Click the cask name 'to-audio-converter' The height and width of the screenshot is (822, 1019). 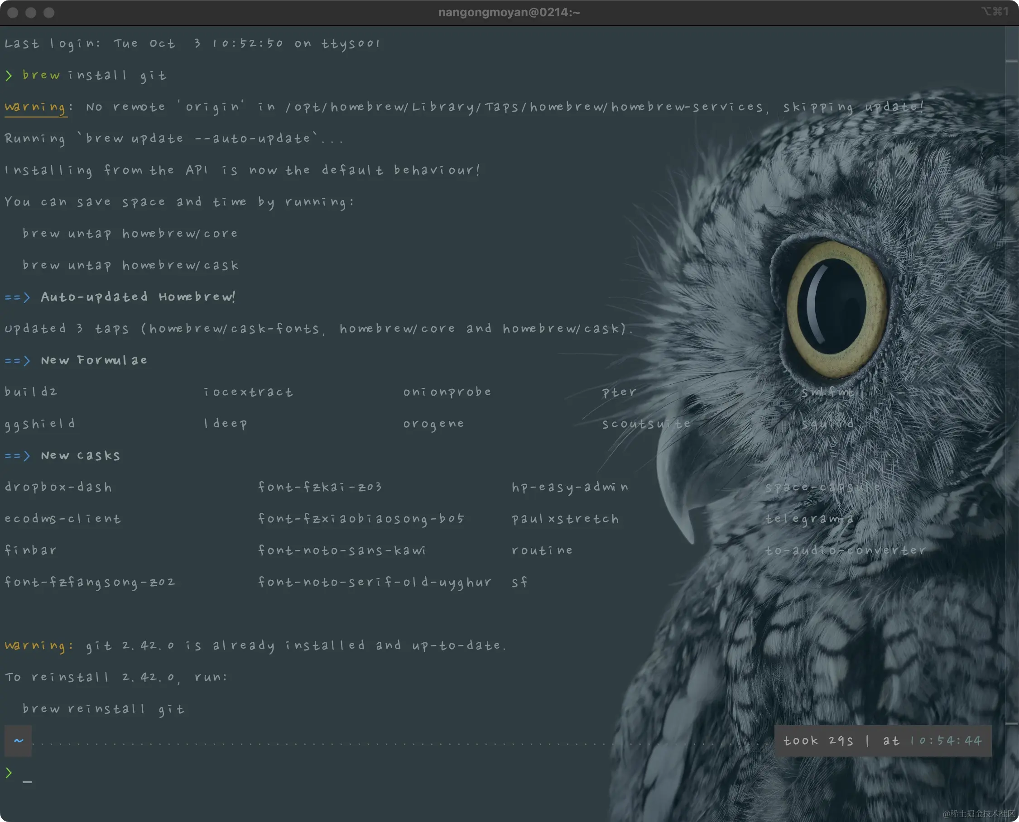[x=846, y=550]
